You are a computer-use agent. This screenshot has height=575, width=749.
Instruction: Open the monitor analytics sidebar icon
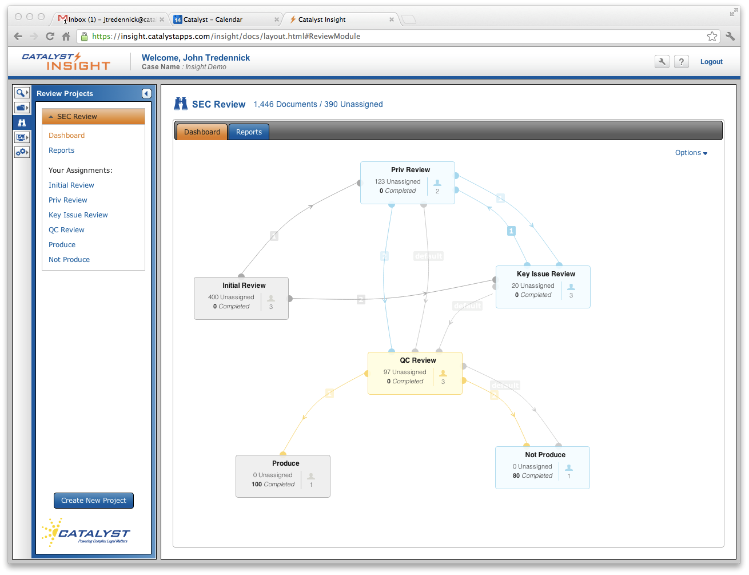point(22,137)
